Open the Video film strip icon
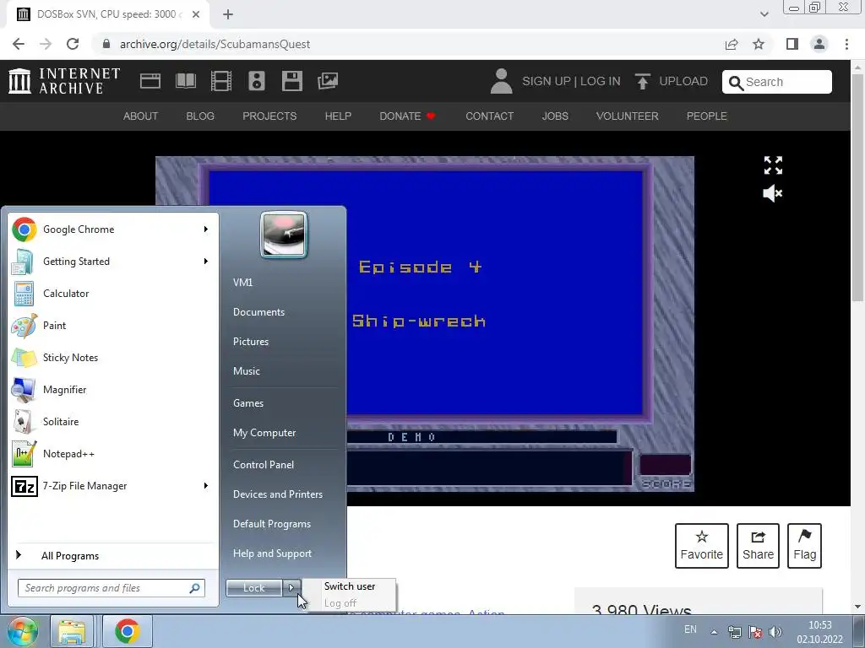865x648 pixels. (220, 81)
